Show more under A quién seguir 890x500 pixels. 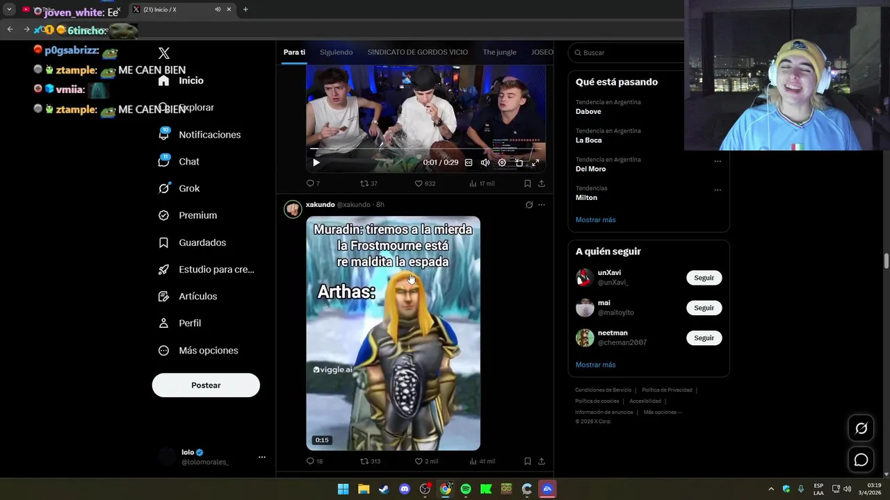pos(596,365)
